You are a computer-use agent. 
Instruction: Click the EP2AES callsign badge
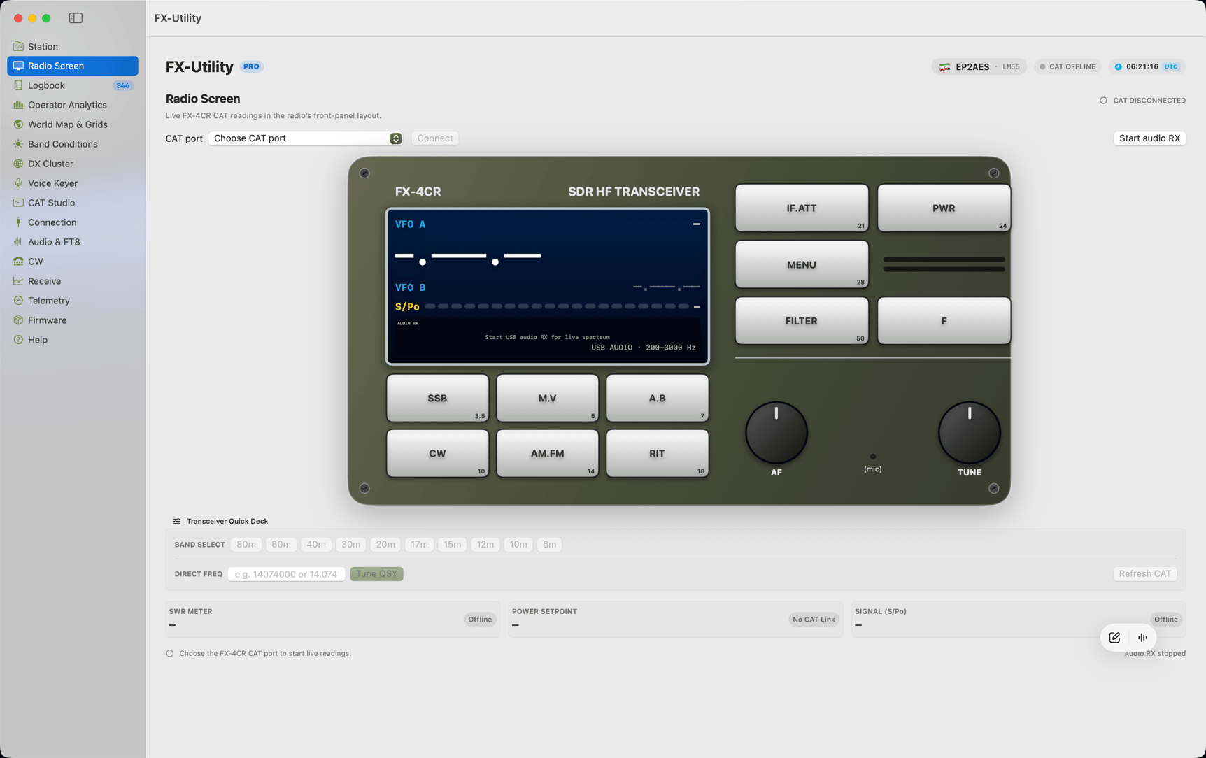pyautogui.click(x=979, y=67)
